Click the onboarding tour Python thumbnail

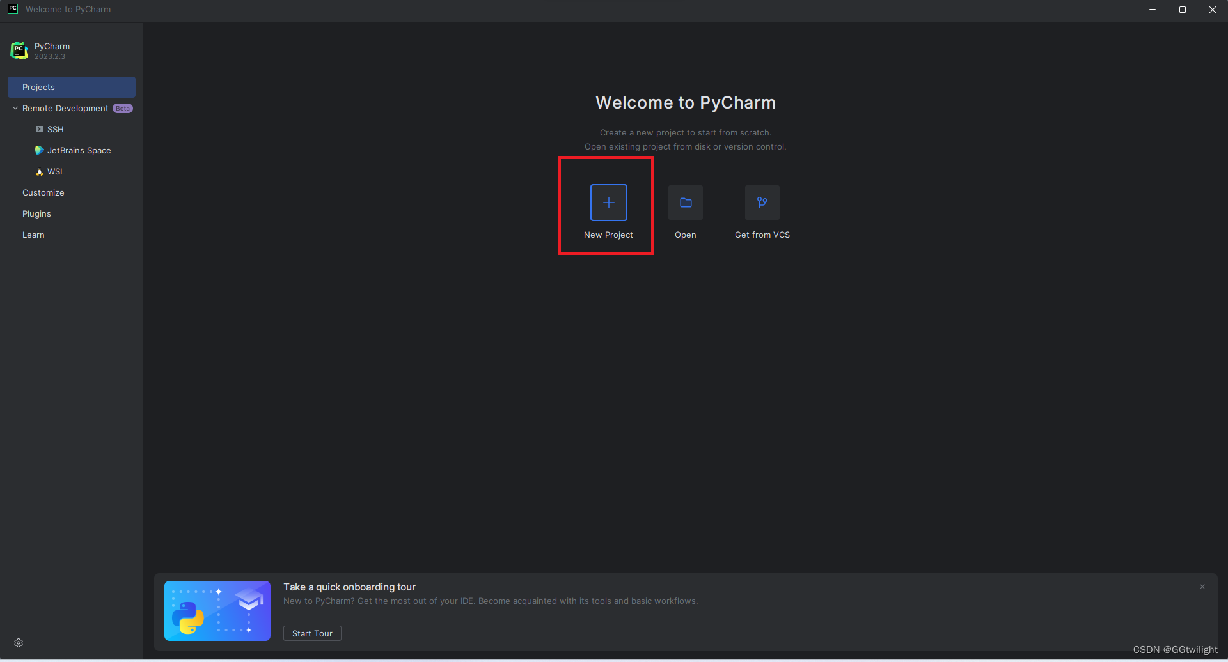point(217,611)
